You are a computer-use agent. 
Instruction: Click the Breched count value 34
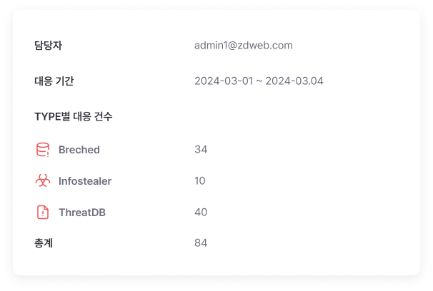pos(201,150)
